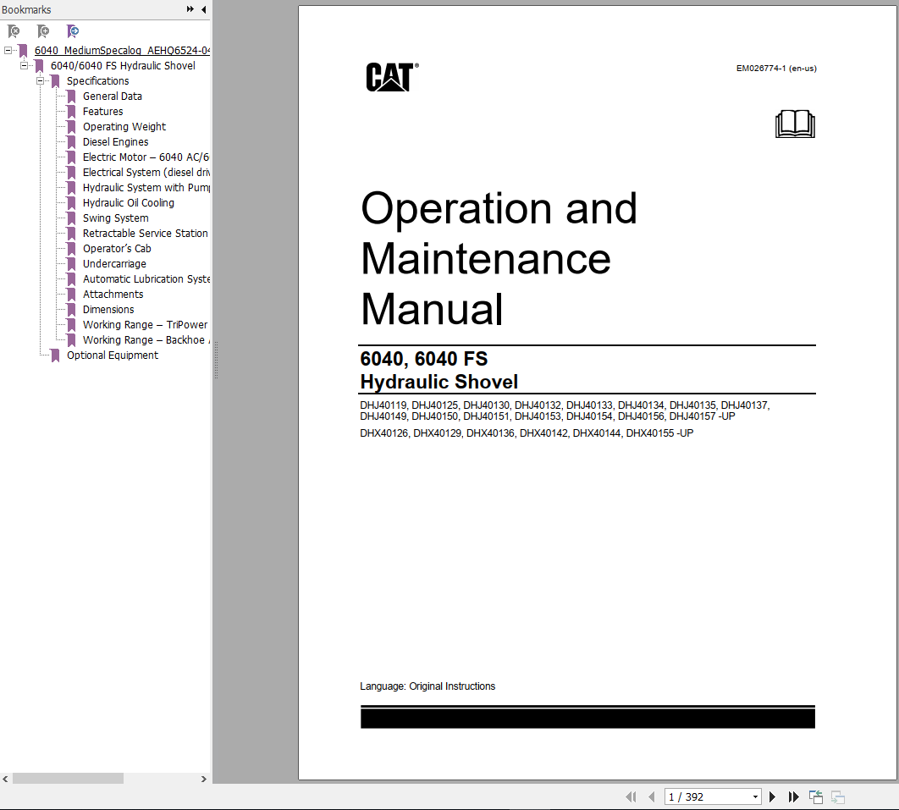Click the bookmark go-to arrow icon
This screenshot has width=899, height=810.
pos(73,31)
